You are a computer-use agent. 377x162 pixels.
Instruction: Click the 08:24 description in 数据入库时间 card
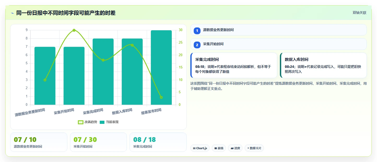pos(323,69)
